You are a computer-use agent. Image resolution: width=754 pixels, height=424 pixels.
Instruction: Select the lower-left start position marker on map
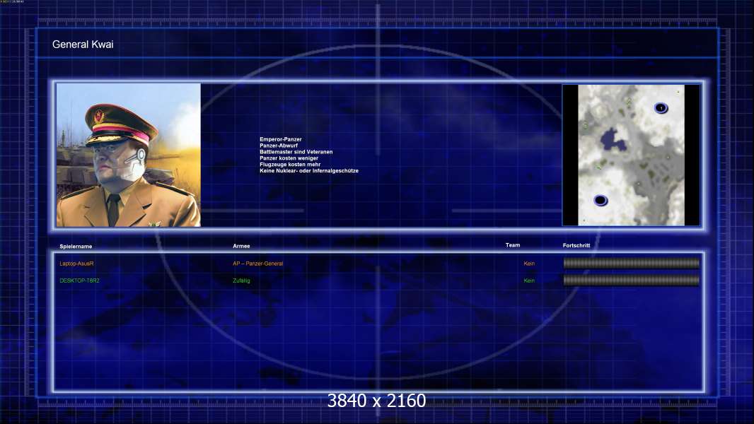pyautogui.click(x=600, y=200)
